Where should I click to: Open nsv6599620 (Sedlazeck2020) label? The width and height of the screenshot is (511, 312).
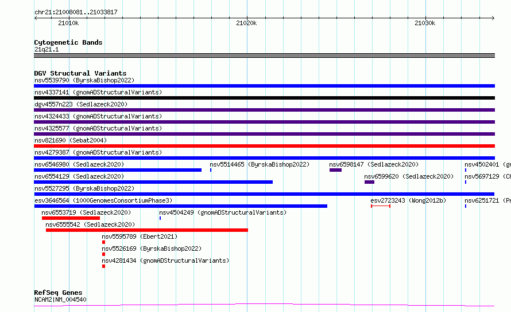pos(409,176)
